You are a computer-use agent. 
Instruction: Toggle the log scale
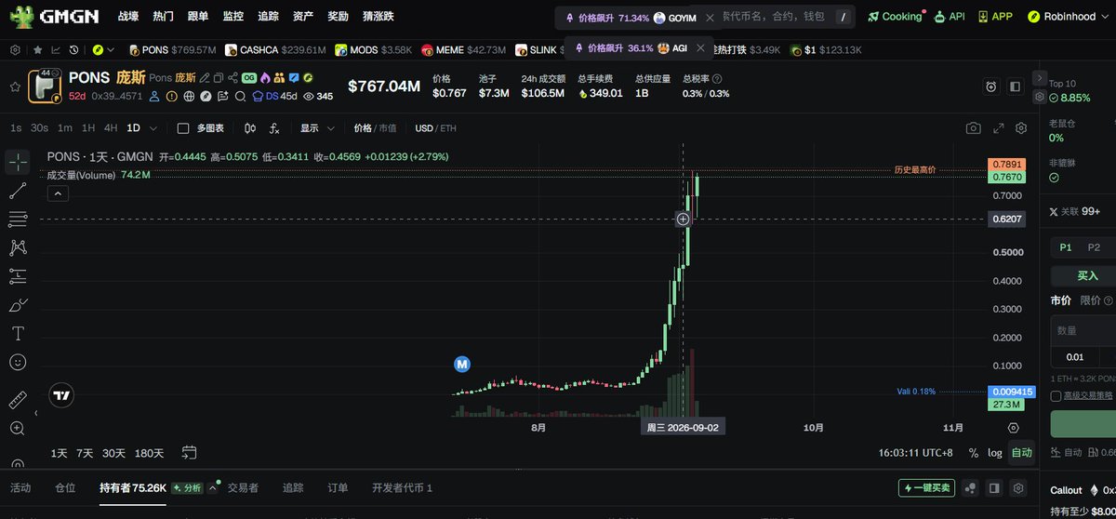coord(994,453)
